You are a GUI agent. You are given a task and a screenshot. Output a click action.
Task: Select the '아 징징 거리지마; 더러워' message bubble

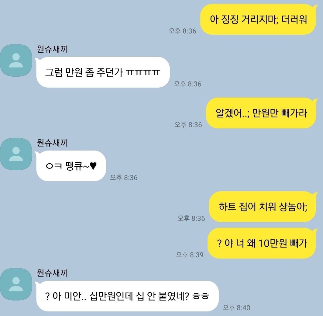[258, 19]
